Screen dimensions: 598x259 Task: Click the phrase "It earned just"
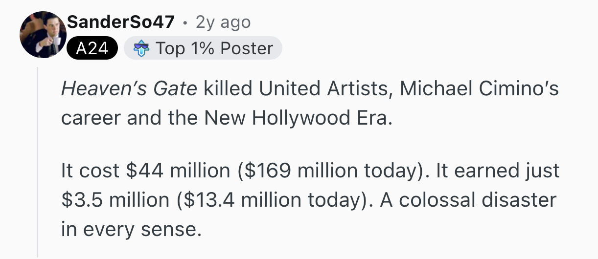496,171
